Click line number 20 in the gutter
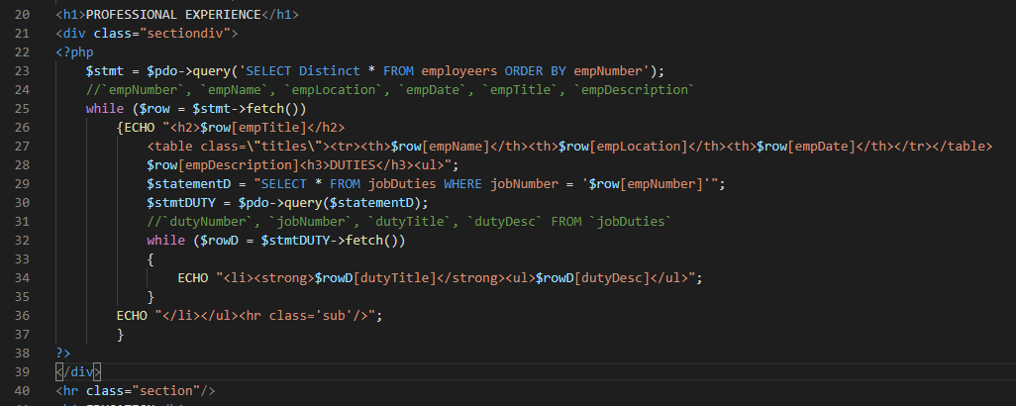 (21, 15)
